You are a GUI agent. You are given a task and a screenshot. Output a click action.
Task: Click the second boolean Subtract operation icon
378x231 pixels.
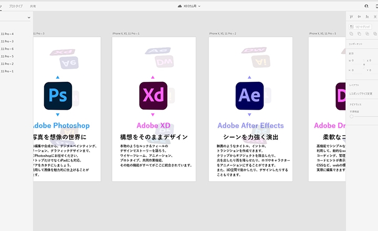pyautogui.click(x=359, y=34)
